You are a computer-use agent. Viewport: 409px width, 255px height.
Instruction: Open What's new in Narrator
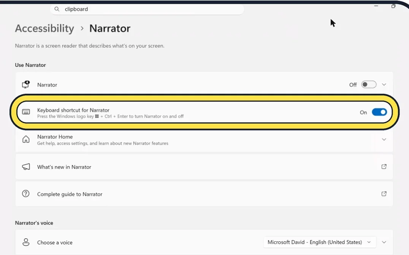pyautogui.click(x=204, y=167)
